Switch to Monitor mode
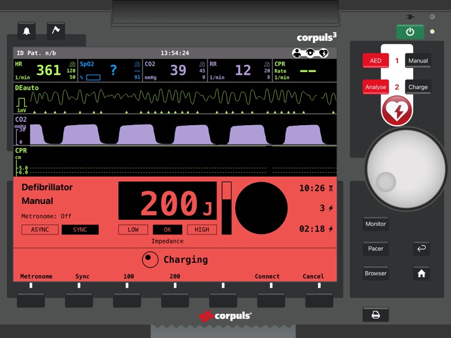The image size is (451, 338). [376, 224]
